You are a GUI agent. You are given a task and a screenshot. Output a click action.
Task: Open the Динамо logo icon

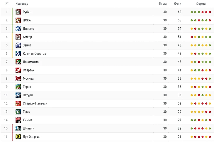(x=18, y=29)
